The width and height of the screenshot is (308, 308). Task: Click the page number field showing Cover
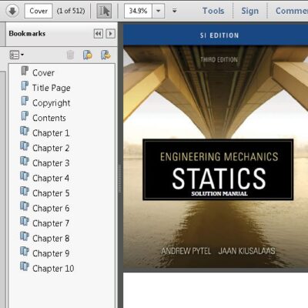(x=38, y=11)
